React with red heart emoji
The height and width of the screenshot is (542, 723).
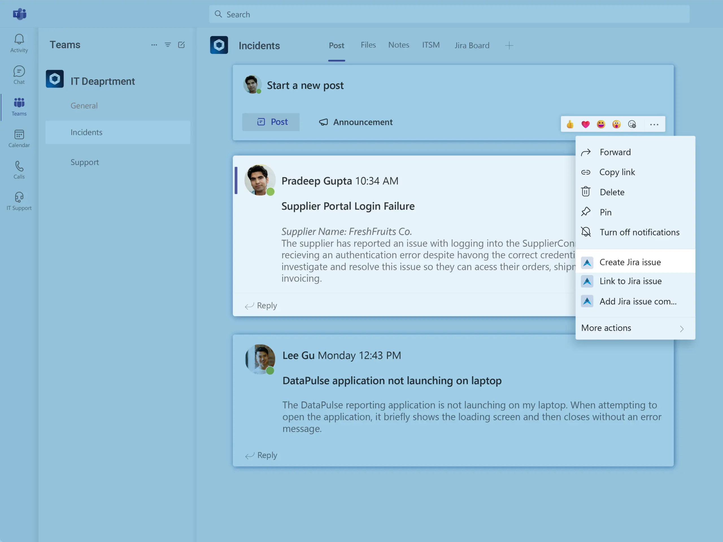(x=585, y=124)
